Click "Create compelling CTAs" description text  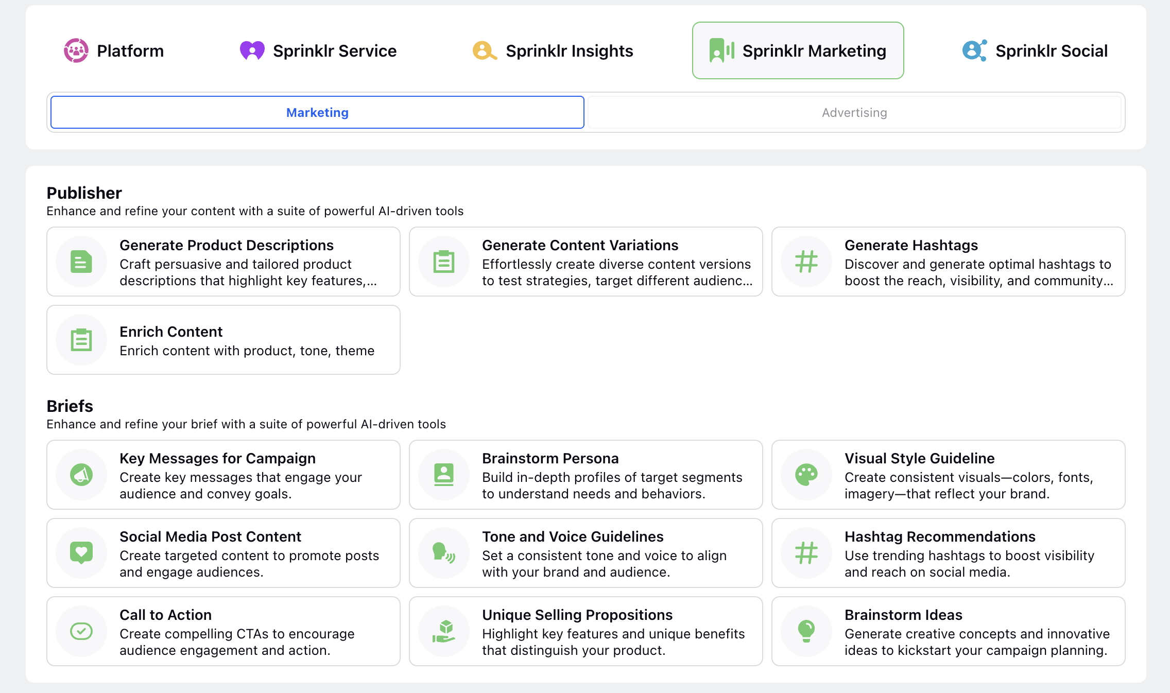237,642
